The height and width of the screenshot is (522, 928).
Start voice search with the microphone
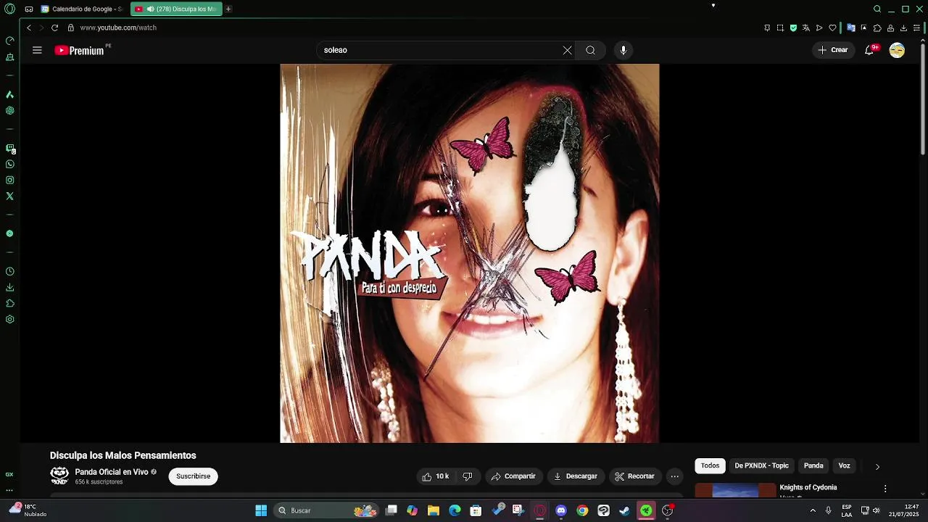pos(623,50)
